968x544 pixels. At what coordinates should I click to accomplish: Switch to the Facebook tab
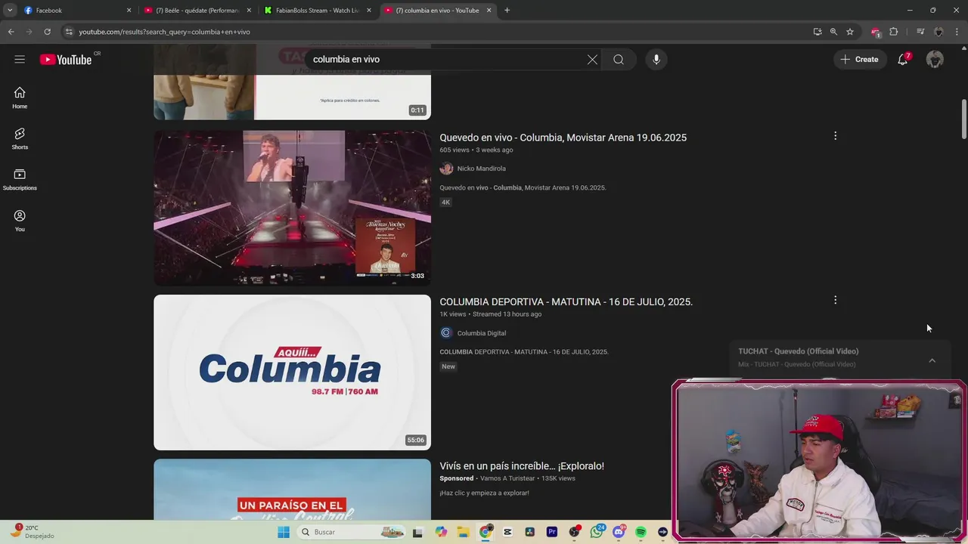[77, 11]
